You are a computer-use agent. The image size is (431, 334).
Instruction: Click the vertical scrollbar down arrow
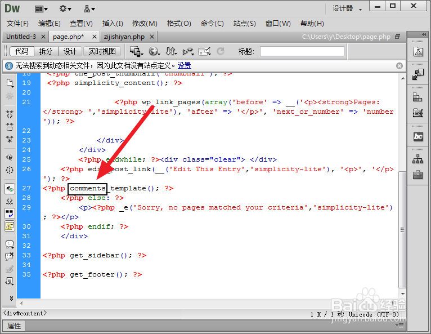[x=403, y=294]
